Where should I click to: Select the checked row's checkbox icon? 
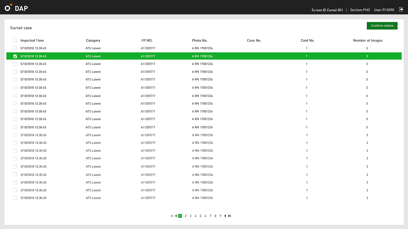[x=15, y=56]
